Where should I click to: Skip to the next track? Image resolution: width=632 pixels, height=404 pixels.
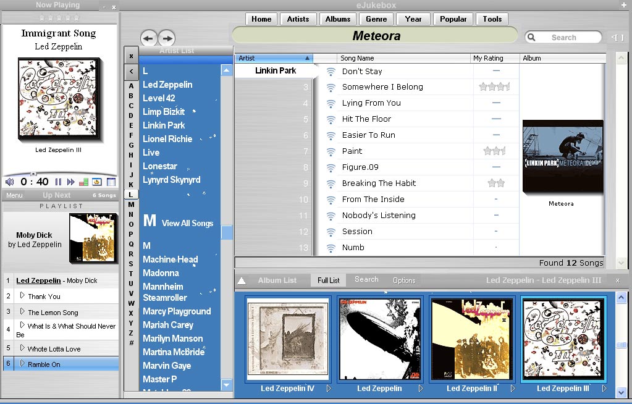pyautogui.click(x=71, y=182)
